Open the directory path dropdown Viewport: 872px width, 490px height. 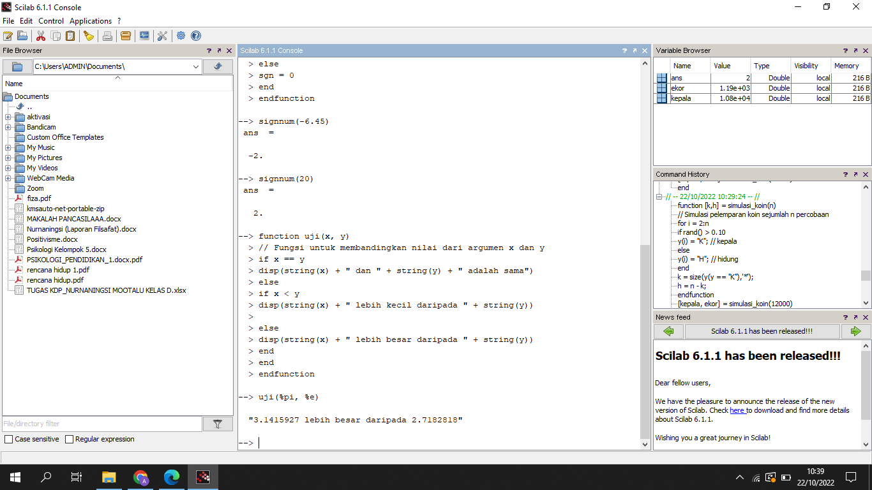196,66
